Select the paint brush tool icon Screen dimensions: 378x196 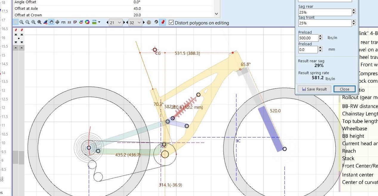(x=45, y=22)
